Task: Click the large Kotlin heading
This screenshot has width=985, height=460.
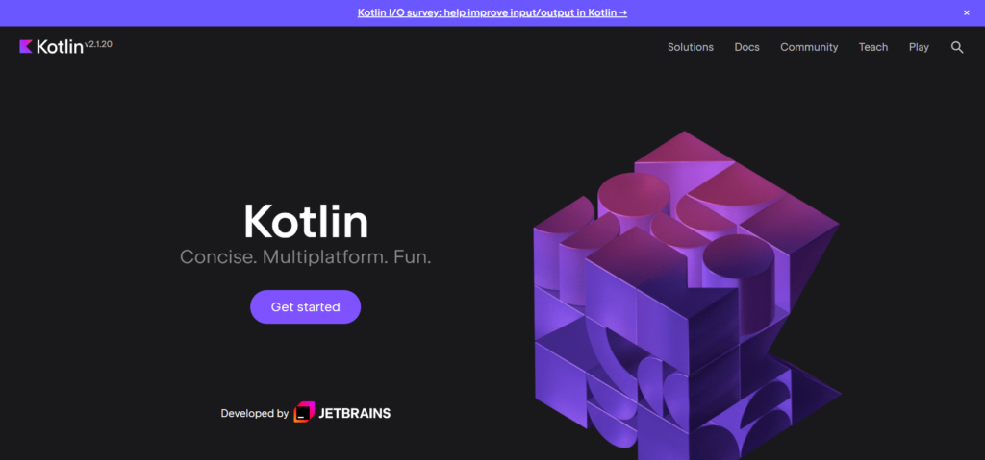Action: (306, 221)
